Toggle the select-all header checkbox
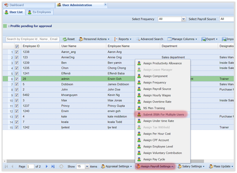237x173 pixels. 17,46
